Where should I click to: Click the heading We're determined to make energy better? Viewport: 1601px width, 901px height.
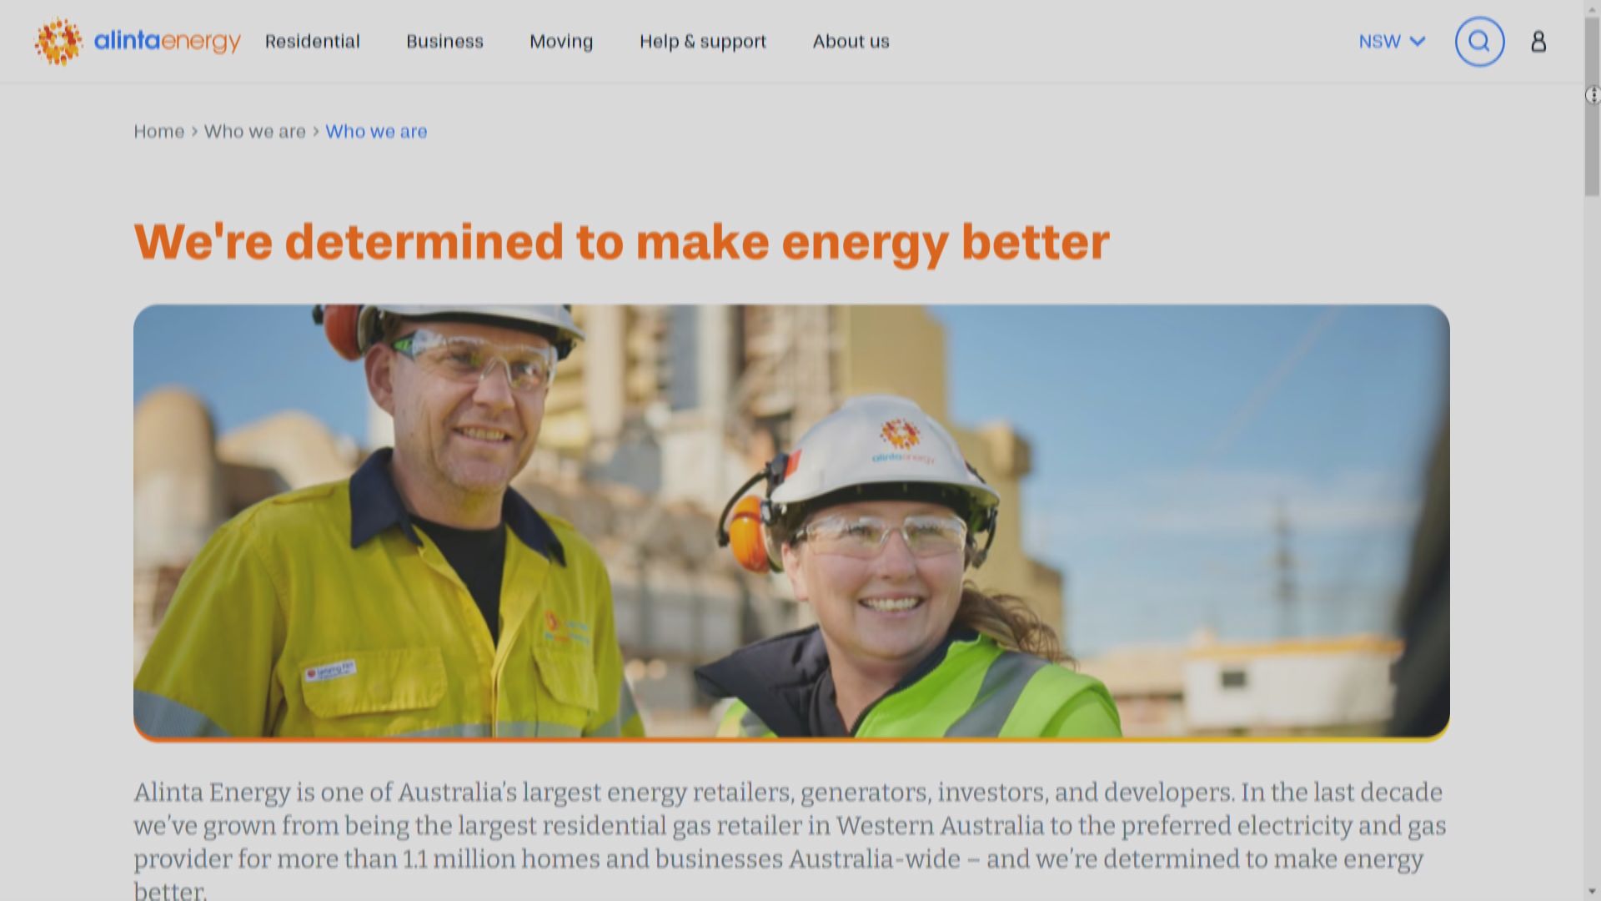(621, 243)
